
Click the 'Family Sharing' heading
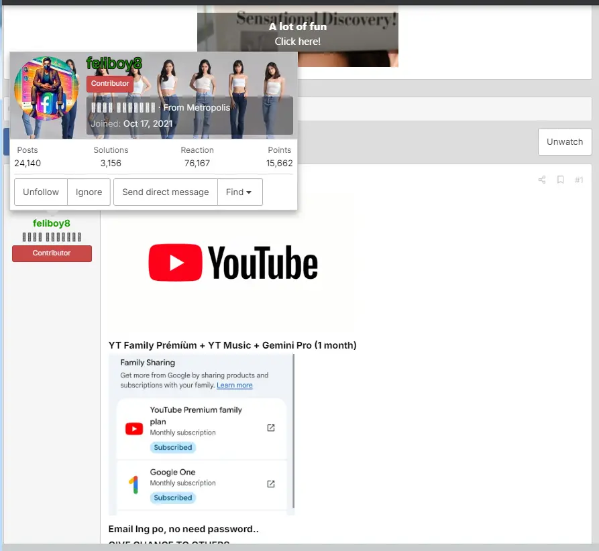click(148, 363)
